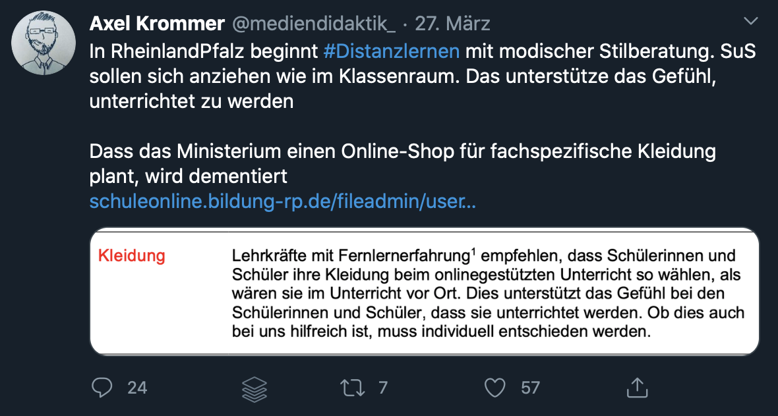Click the reply speech bubble icon
This screenshot has height=416, width=778.
(x=102, y=388)
